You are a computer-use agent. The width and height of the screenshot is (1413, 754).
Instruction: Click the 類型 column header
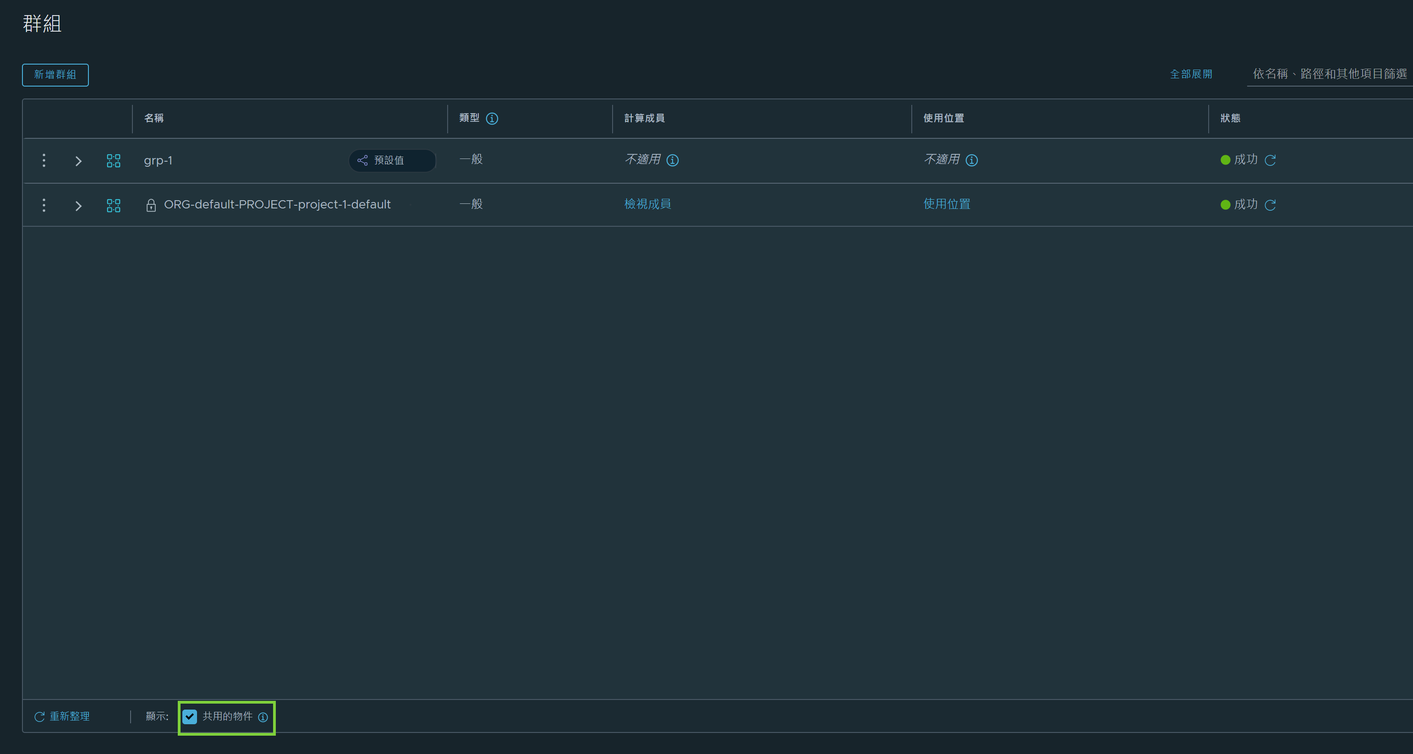[469, 118]
